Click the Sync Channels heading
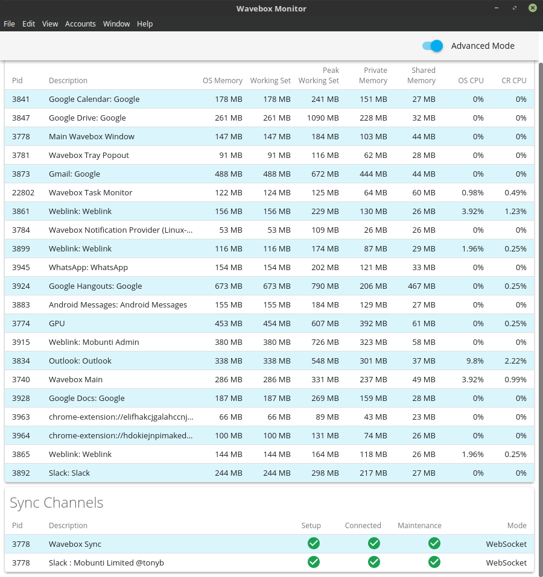 point(56,503)
